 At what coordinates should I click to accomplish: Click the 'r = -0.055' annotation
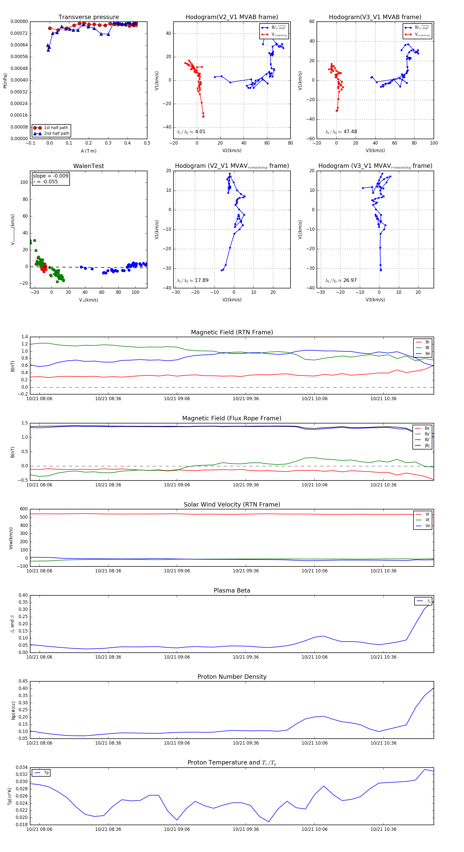coord(46,182)
